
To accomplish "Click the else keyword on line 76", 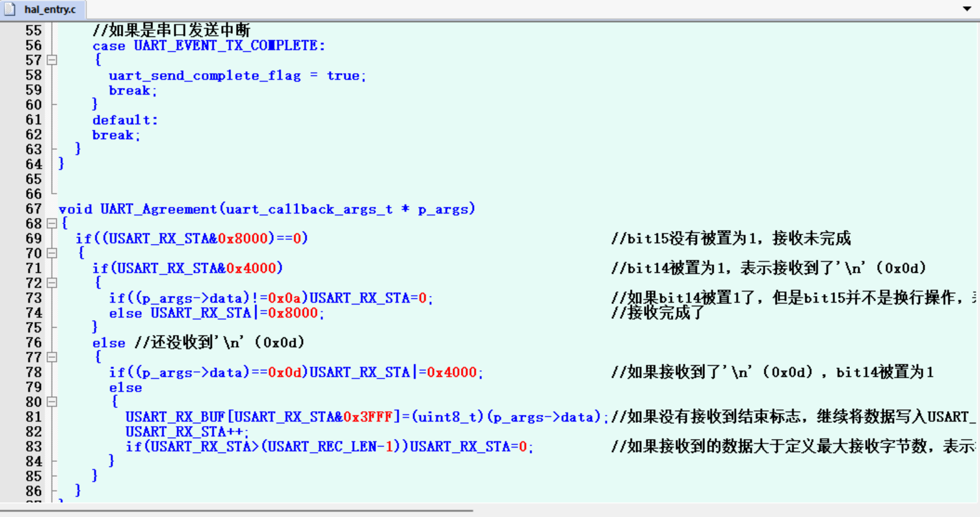I will pos(109,342).
